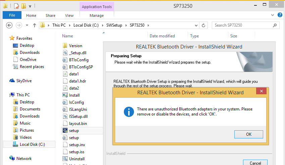This screenshot has width=285, height=165.
Task: Open OneDrive in the navigation pane
Action: click(x=28, y=60)
